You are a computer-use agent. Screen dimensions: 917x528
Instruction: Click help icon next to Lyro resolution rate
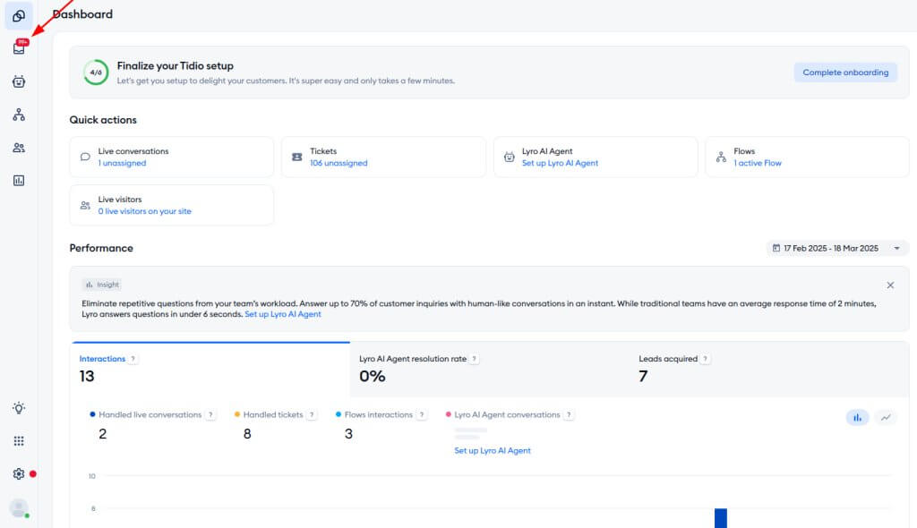pos(475,359)
